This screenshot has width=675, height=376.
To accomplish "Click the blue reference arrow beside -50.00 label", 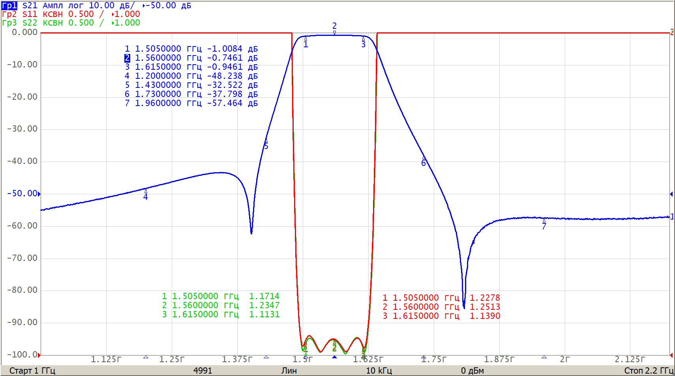I will (39, 194).
